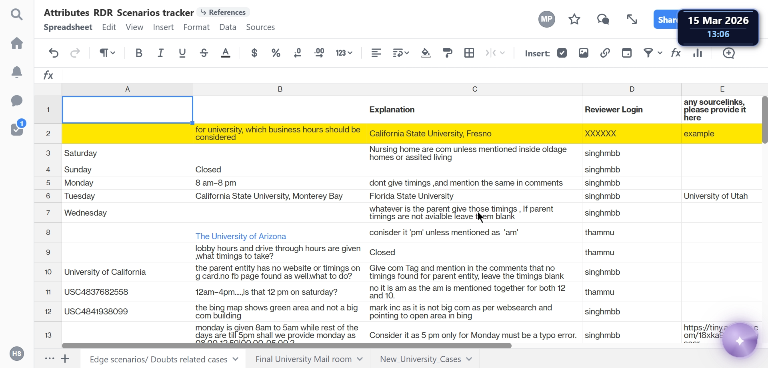The image size is (768, 368).
Task: Insert chart
Action: (x=698, y=53)
